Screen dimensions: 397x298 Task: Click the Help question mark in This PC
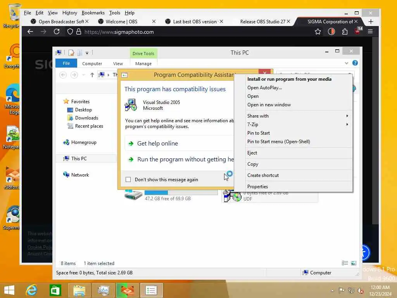tap(355, 63)
